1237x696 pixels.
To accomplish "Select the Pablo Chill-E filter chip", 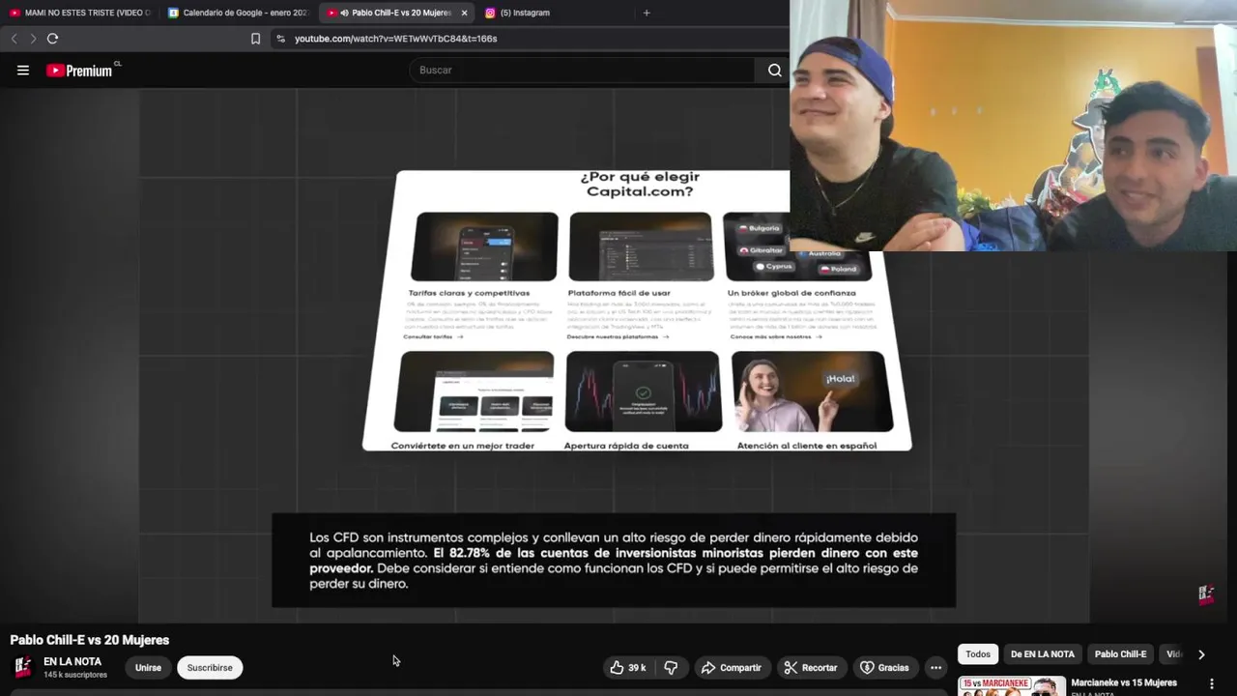I will [x=1120, y=654].
